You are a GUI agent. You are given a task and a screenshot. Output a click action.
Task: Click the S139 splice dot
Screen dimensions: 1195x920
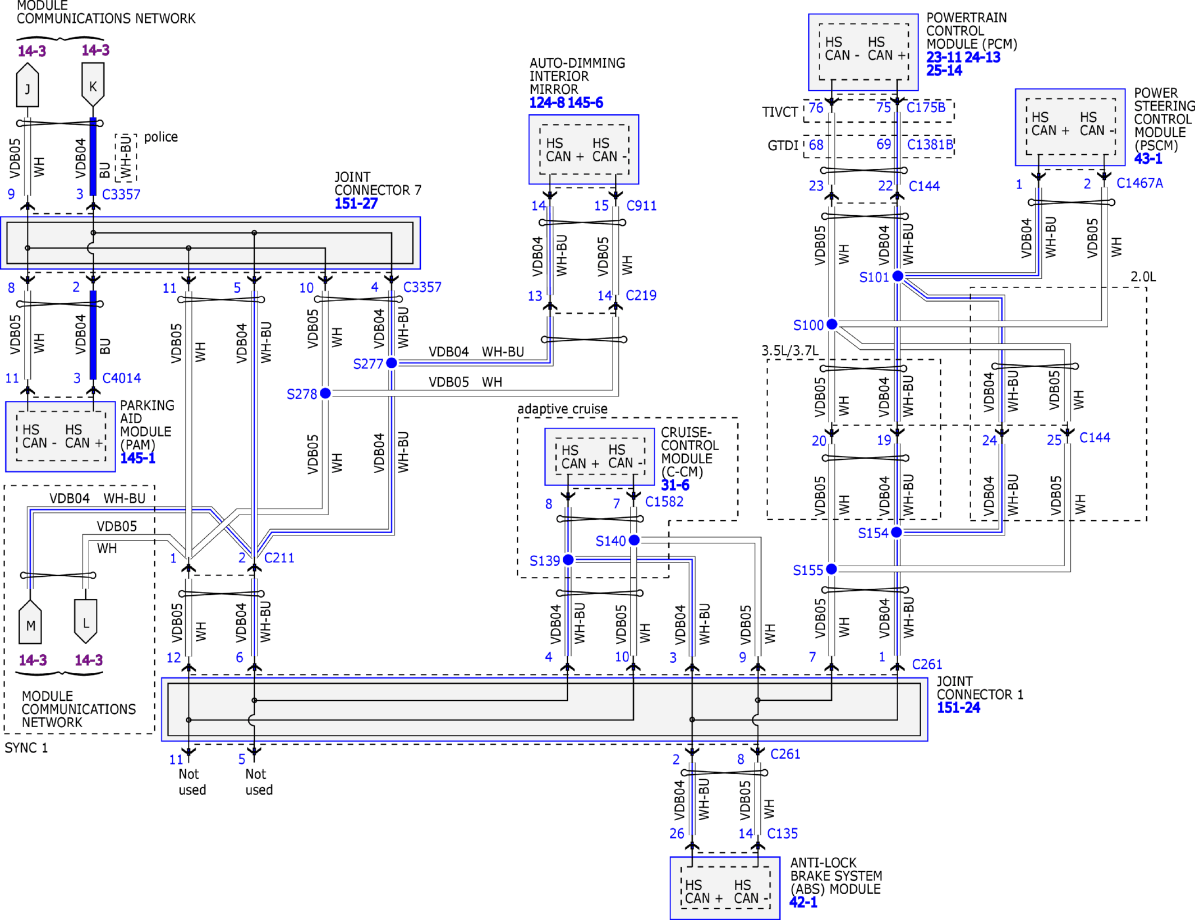click(x=568, y=560)
